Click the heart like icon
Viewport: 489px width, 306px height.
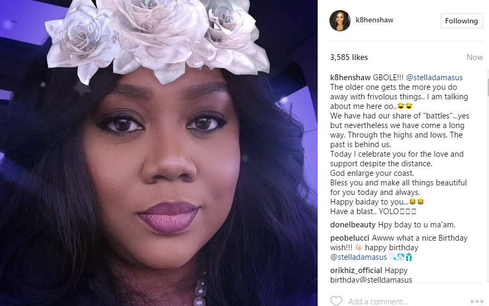pos(336,301)
